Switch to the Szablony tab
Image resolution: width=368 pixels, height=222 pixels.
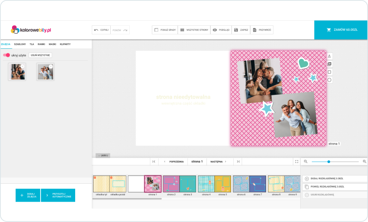tap(20, 44)
